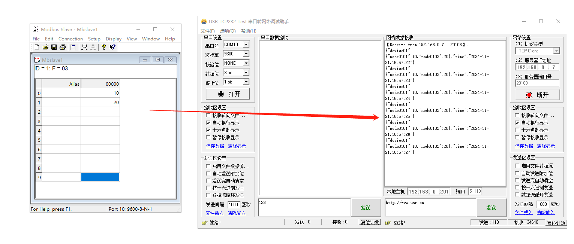574x244 pixels.
Task: Click the Print toolbar icon
Action: pos(63,47)
